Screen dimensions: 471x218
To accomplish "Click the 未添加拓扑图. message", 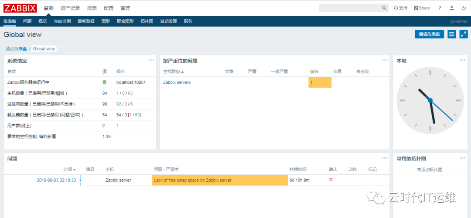I will click(430, 170).
